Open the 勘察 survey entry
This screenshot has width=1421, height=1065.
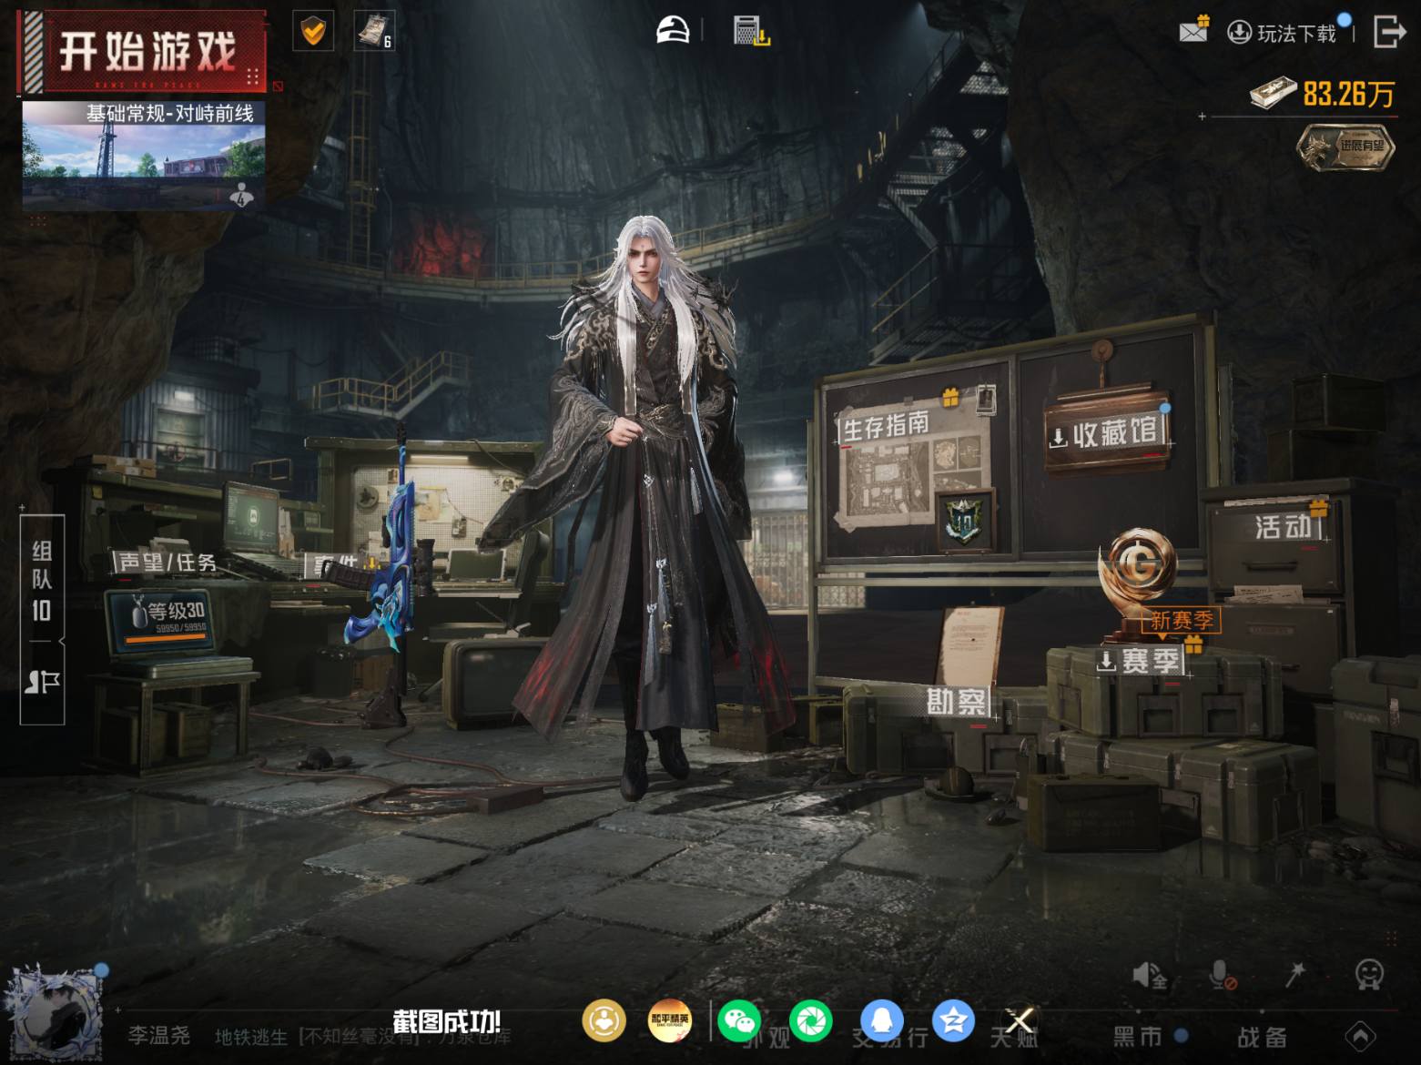point(956,702)
